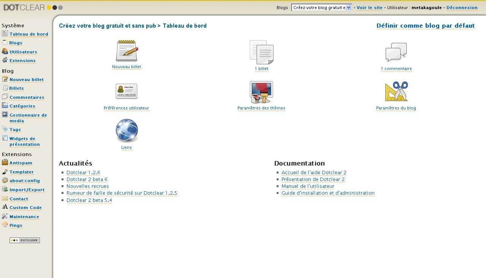Image resolution: width=486 pixels, height=278 pixels.
Task: Click the Déconnexion link
Action: tap(462, 8)
